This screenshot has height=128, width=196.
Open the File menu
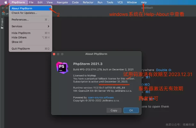(31, 2)
